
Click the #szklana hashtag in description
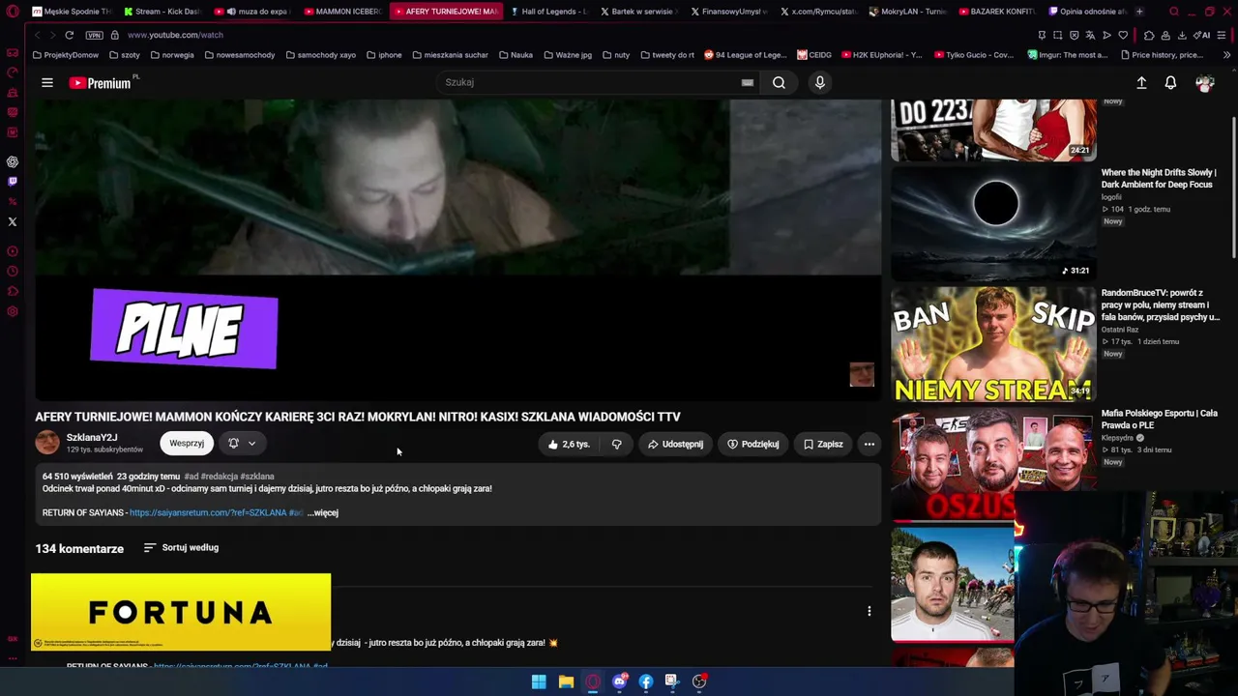257,477
